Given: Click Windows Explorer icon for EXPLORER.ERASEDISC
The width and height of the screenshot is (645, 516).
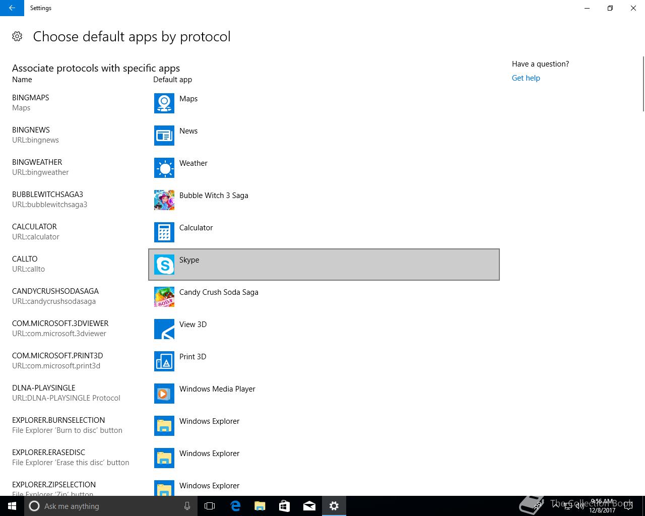Looking at the screenshot, I should pos(164,458).
